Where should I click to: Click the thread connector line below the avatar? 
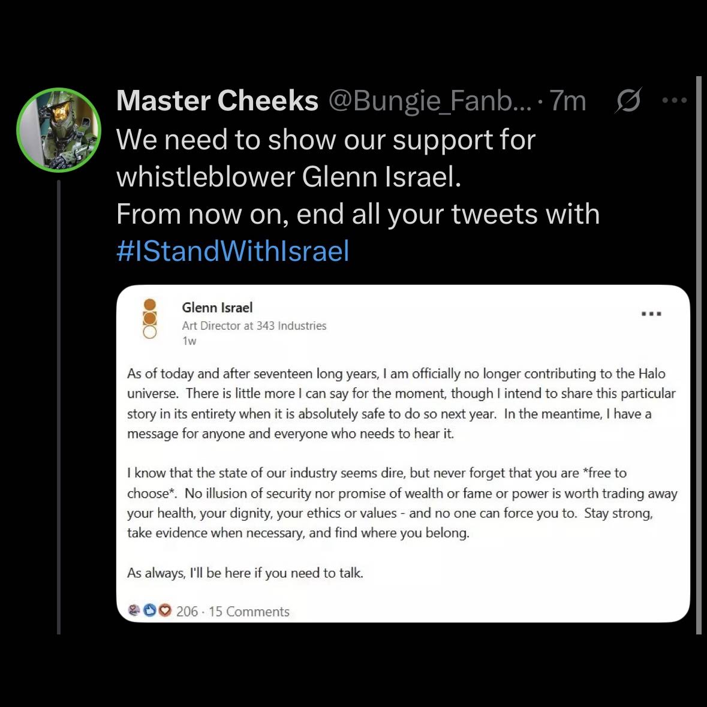[59, 407]
